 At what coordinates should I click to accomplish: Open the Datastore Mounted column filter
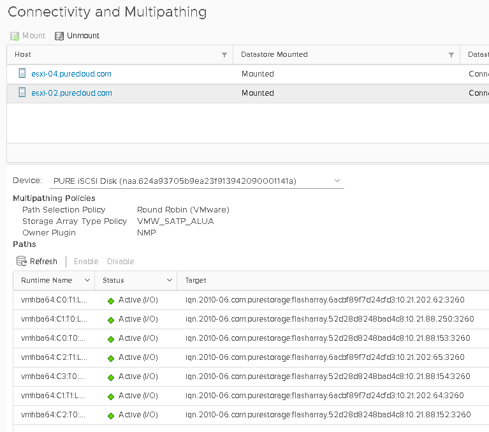[451, 55]
